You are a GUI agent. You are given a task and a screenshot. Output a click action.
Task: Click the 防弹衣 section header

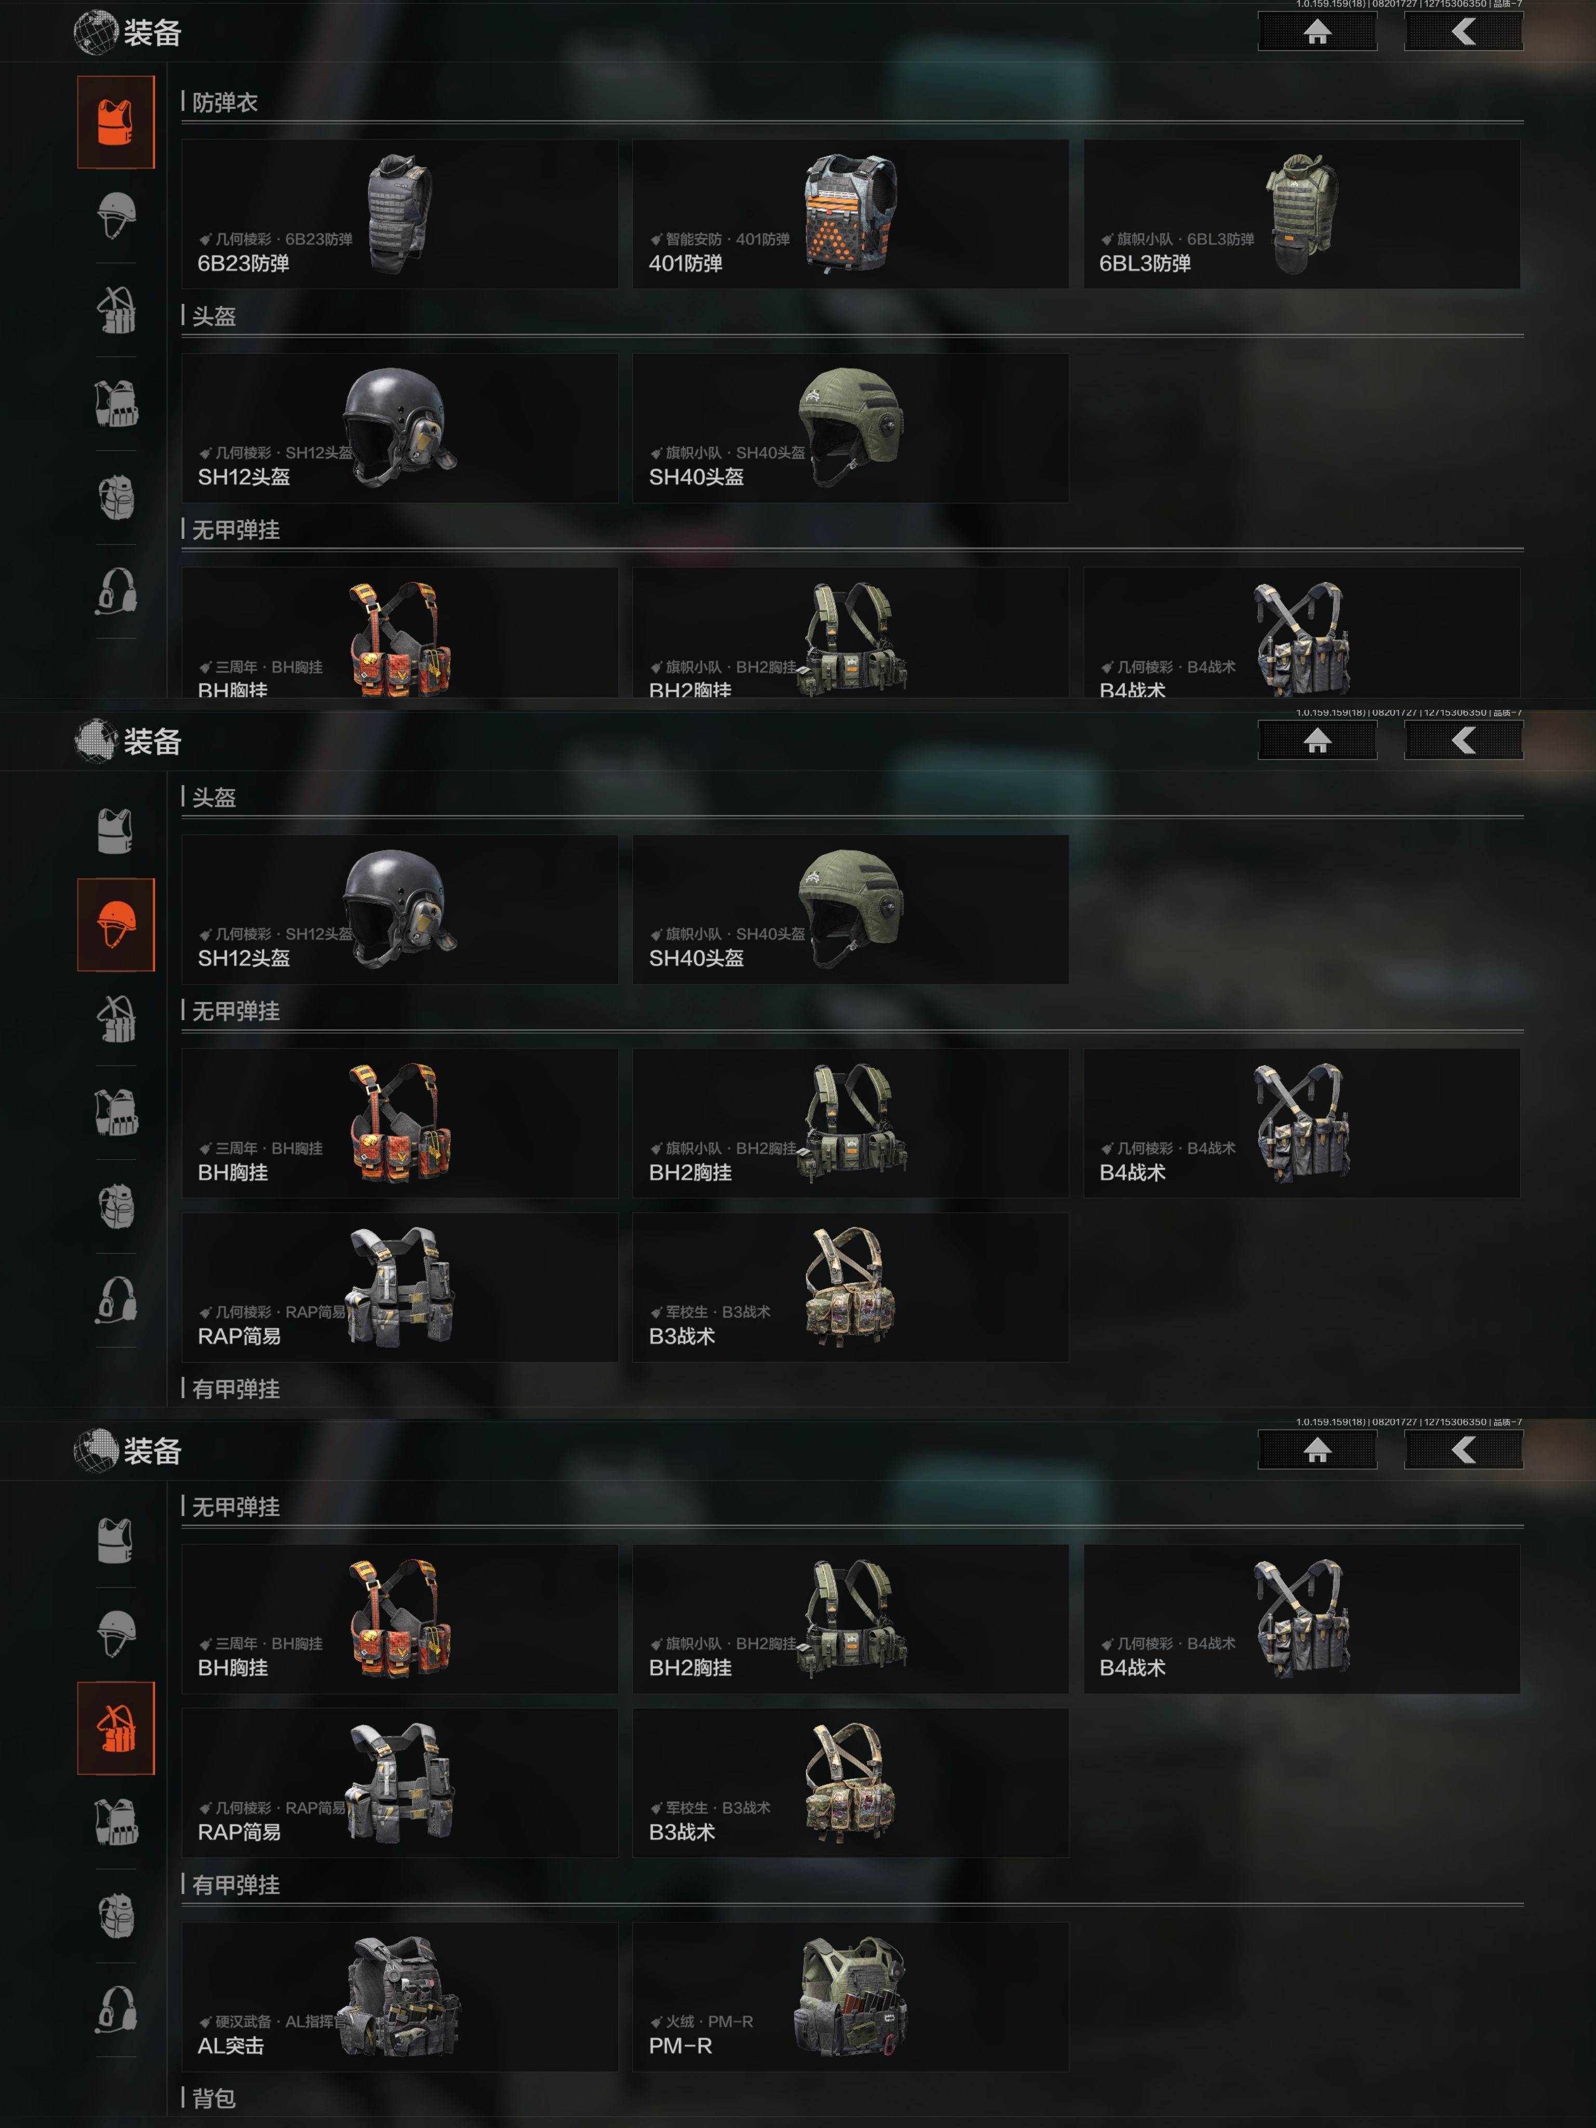click(225, 103)
